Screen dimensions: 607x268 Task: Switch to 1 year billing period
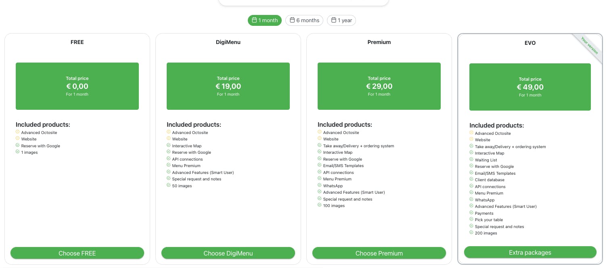(x=341, y=20)
